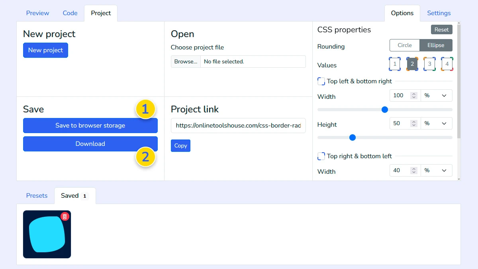Open the Height unit percentage dropdown

point(437,123)
